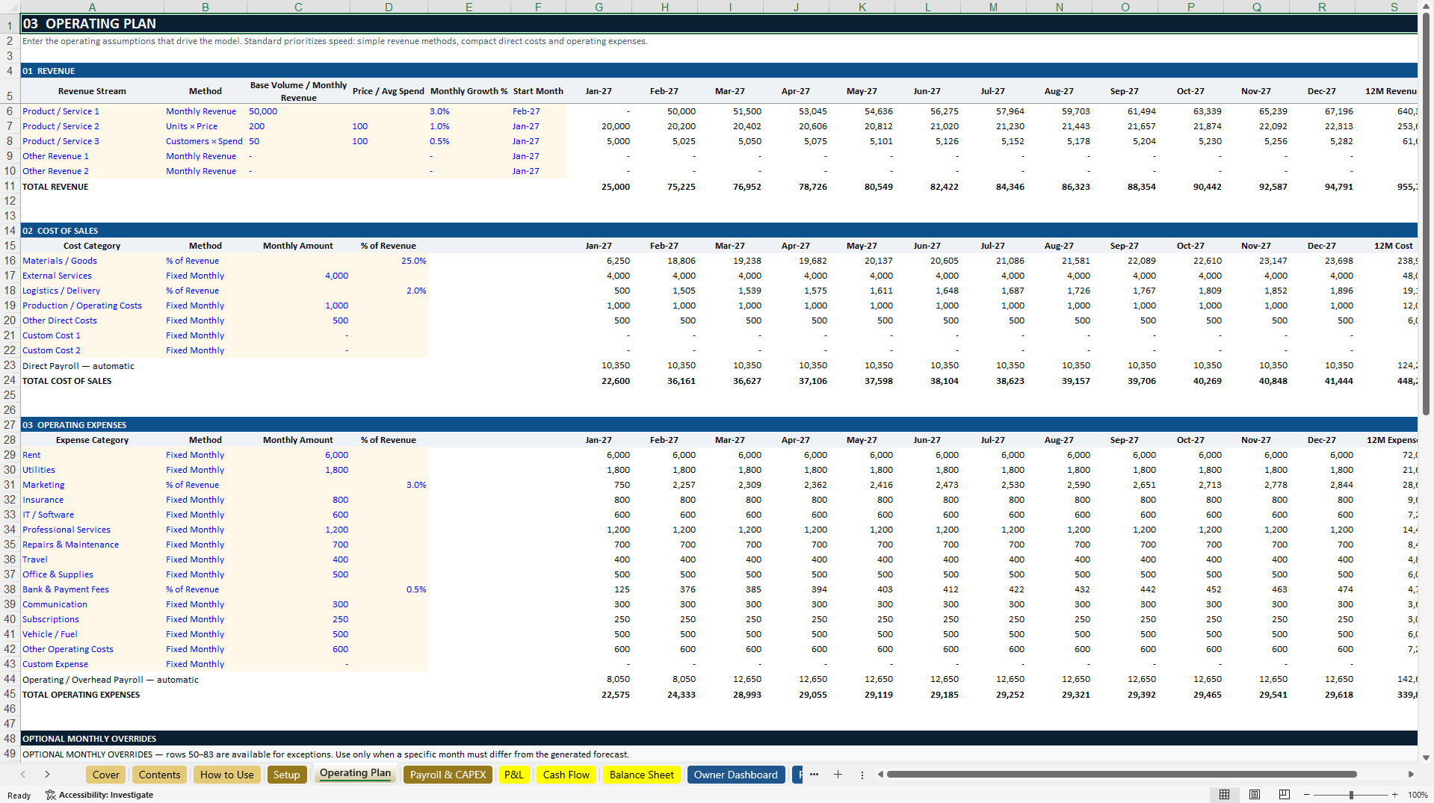The width and height of the screenshot is (1434, 803).
Task: Show more hidden sheet tabs ellipsis
Action: [x=814, y=775]
